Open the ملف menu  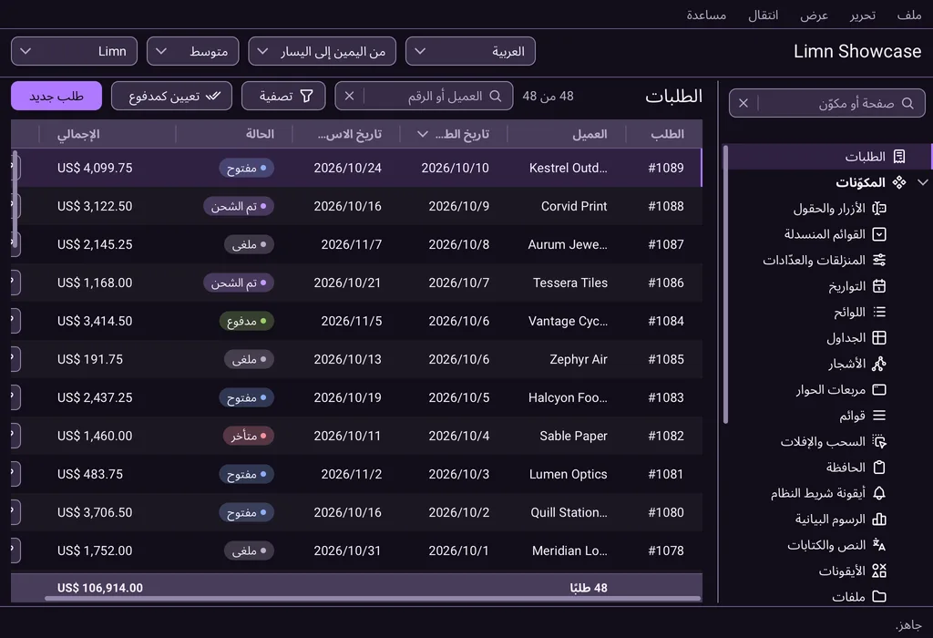(x=909, y=15)
